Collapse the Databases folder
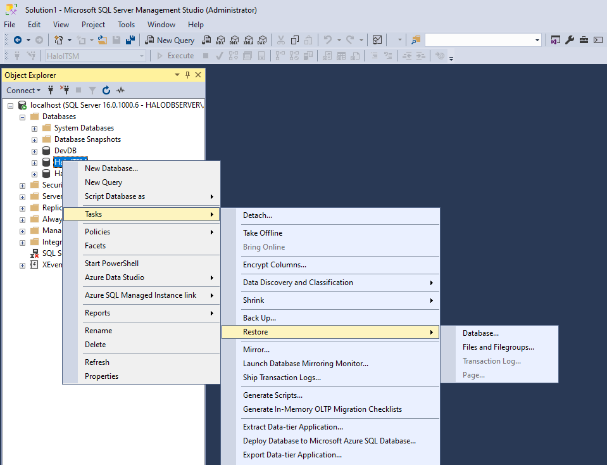Screen dimensions: 607x465 pyautogui.click(x=22, y=117)
